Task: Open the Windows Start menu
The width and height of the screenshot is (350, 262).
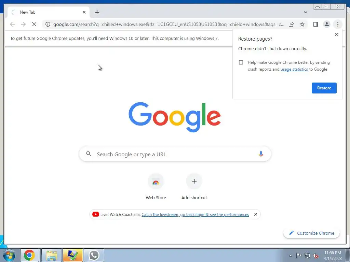Action: click(9, 255)
